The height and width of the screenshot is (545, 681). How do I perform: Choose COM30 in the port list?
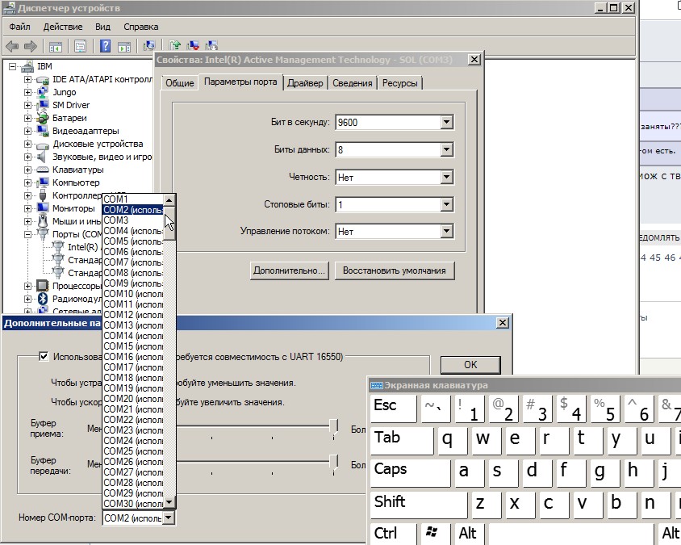pyautogui.click(x=133, y=504)
